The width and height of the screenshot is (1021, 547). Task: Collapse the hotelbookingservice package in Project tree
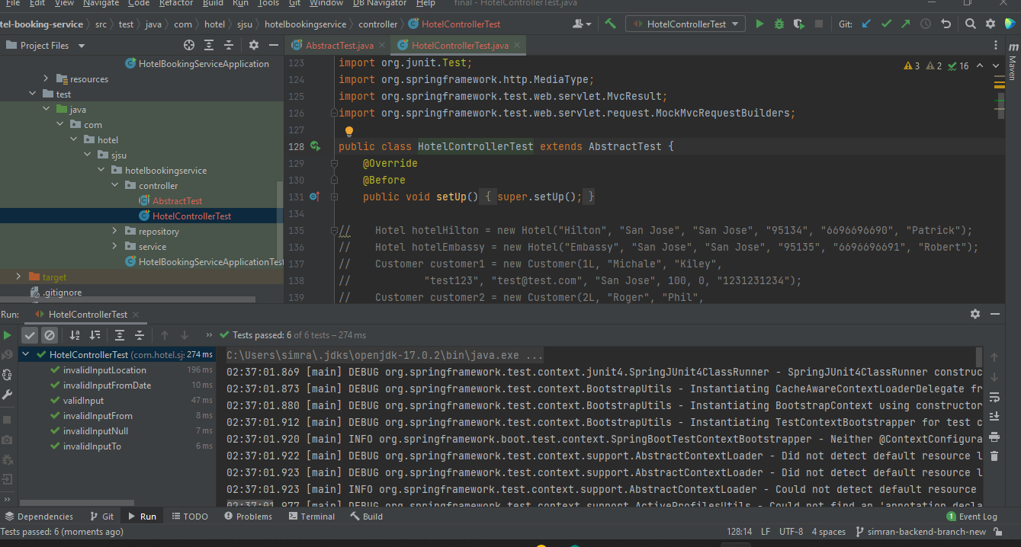coord(101,170)
